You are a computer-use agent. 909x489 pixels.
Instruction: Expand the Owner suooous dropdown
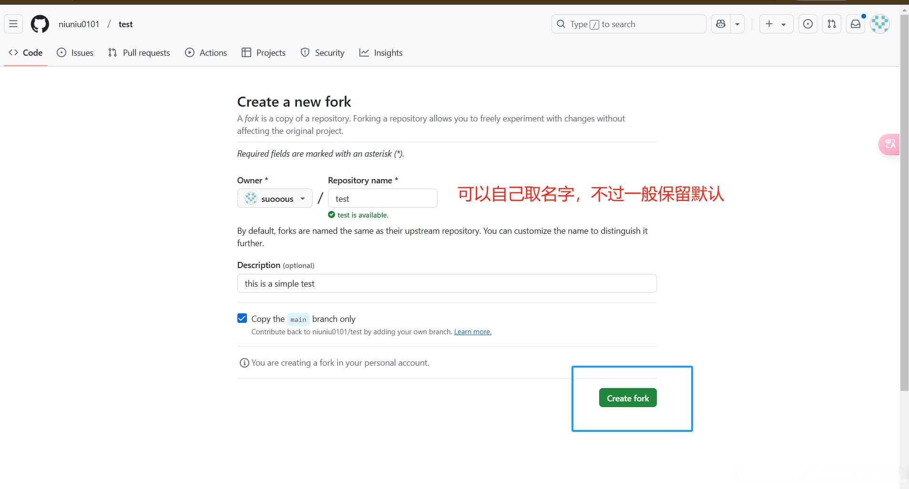[275, 199]
